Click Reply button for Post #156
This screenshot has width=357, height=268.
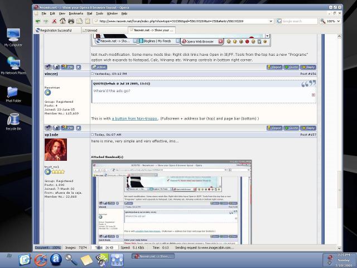[x=308, y=128]
